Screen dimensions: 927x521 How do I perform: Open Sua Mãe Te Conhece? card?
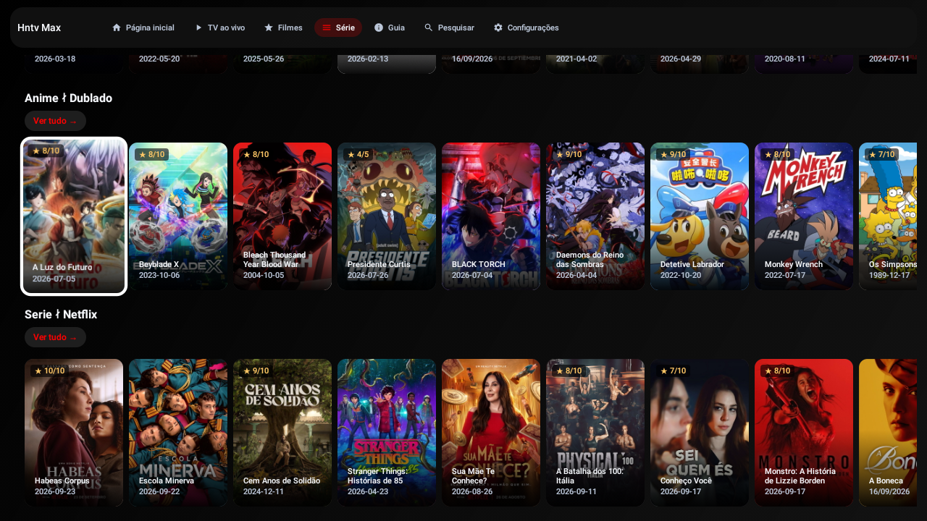pos(491,433)
